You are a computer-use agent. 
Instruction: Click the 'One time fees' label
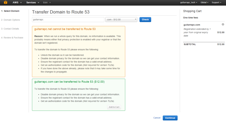point(190,17)
